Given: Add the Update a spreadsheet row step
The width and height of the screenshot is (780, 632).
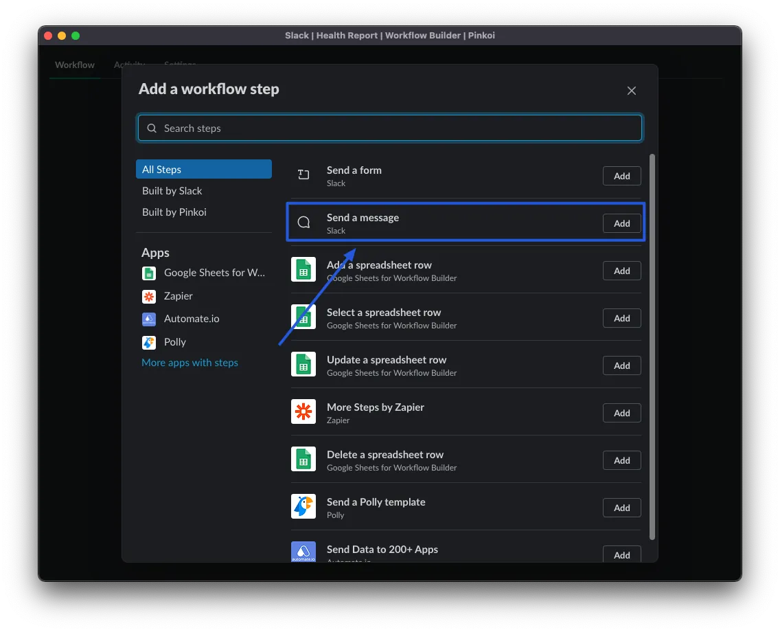Looking at the screenshot, I should pyautogui.click(x=621, y=365).
